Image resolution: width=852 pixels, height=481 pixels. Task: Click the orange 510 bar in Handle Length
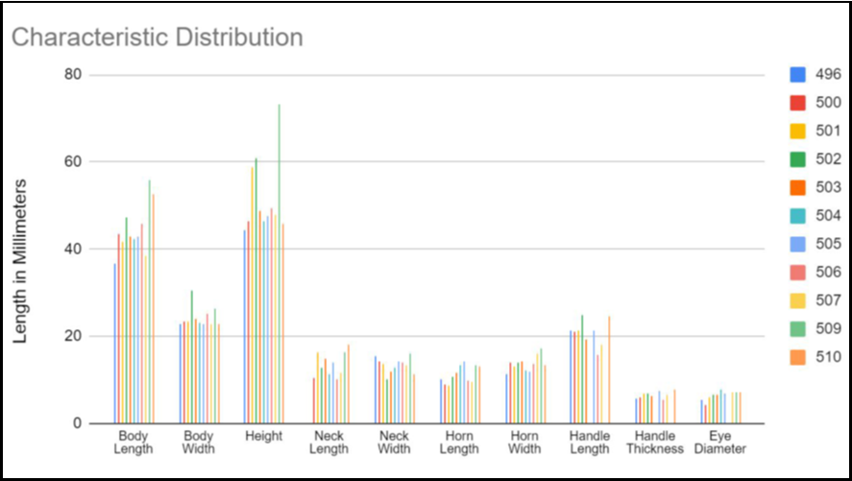click(610, 370)
